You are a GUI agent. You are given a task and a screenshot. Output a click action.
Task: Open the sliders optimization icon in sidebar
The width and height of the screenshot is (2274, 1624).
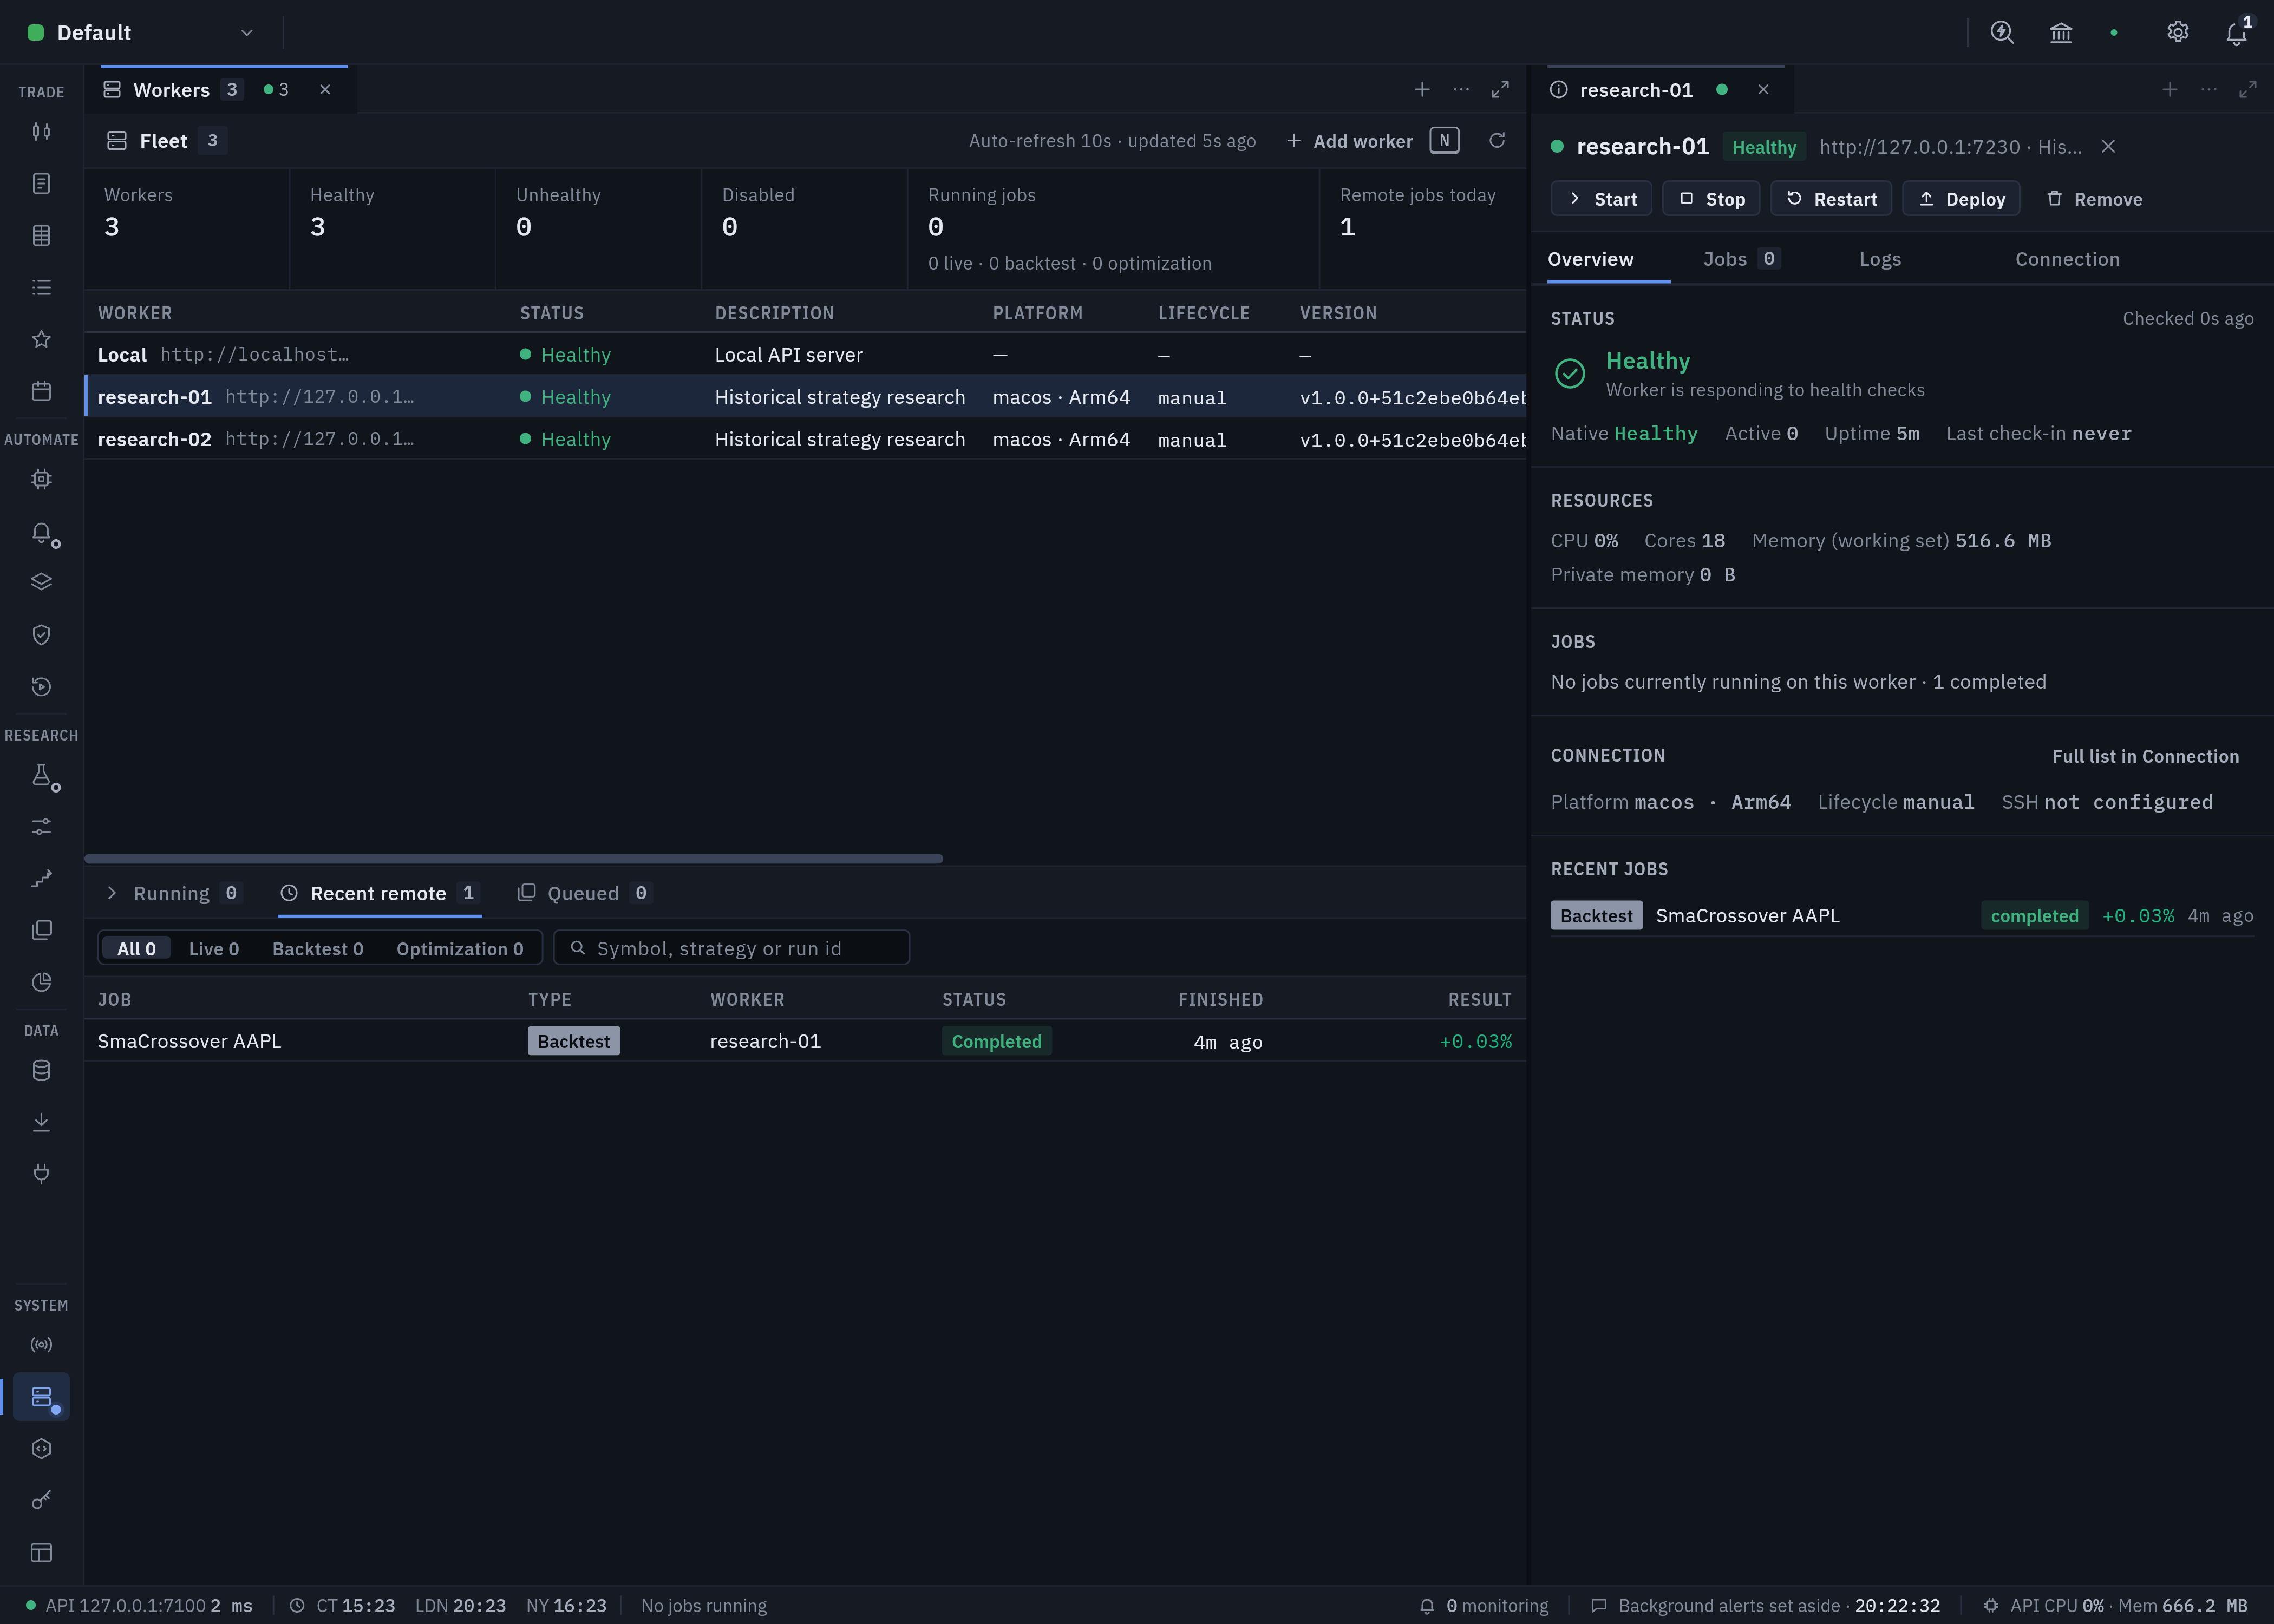41,827
